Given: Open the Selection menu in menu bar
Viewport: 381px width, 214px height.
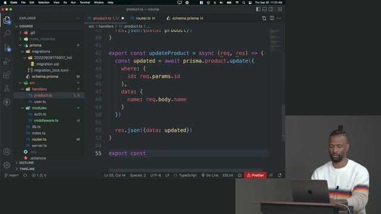Looking at the screenshot, I should (43, 2).
